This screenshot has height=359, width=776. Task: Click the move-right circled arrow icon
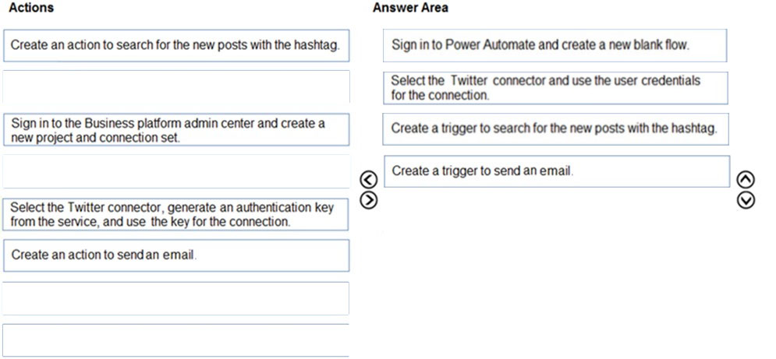[x=370, y=200]
